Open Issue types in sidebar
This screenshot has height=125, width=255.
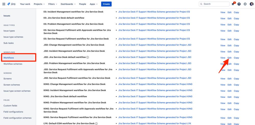9,31
